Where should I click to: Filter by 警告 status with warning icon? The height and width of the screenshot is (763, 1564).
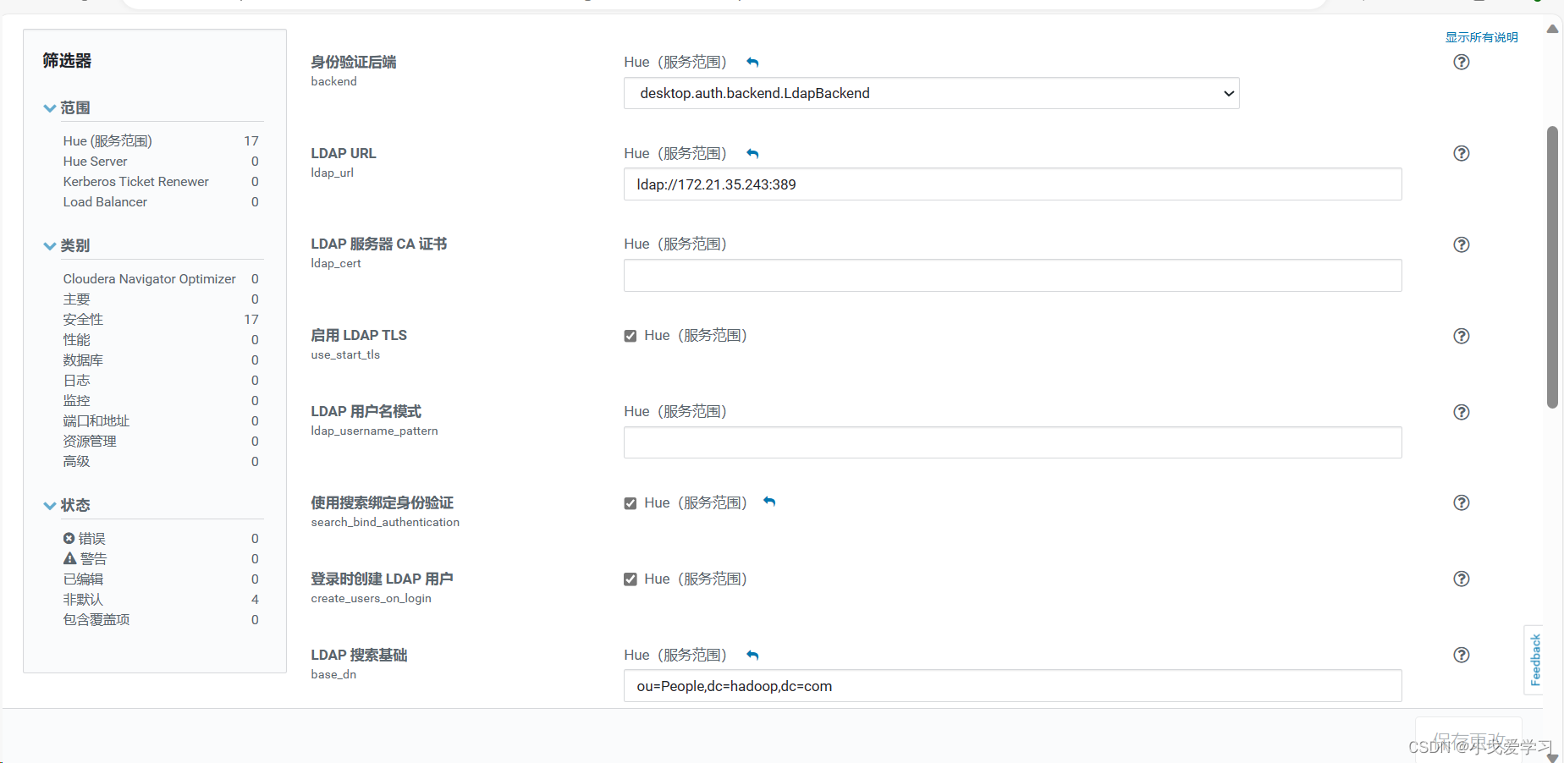coord(85,559)
